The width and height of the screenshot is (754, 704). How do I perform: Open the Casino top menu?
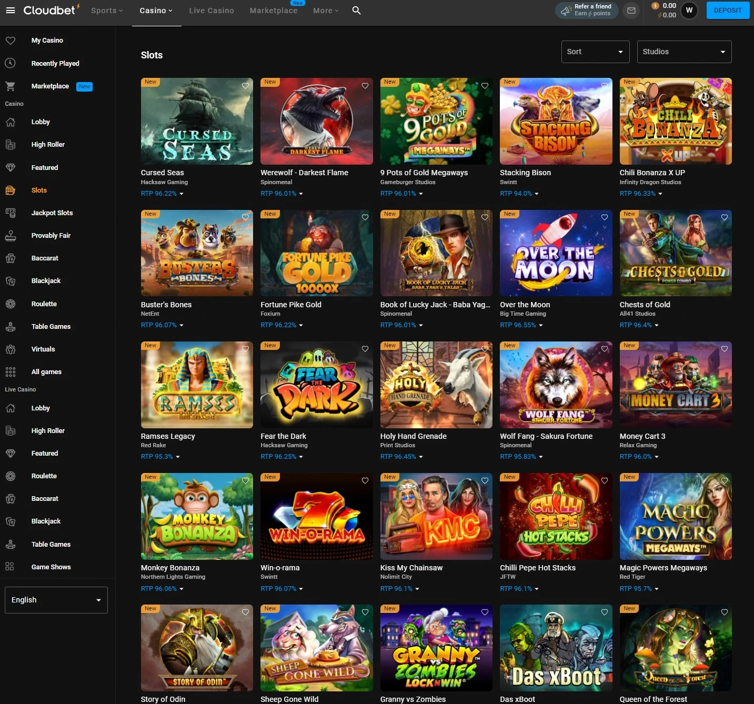[x=156, y=11]
